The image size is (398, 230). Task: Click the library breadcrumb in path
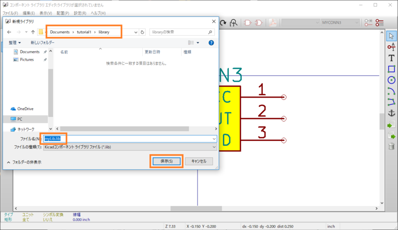(104, 32)
